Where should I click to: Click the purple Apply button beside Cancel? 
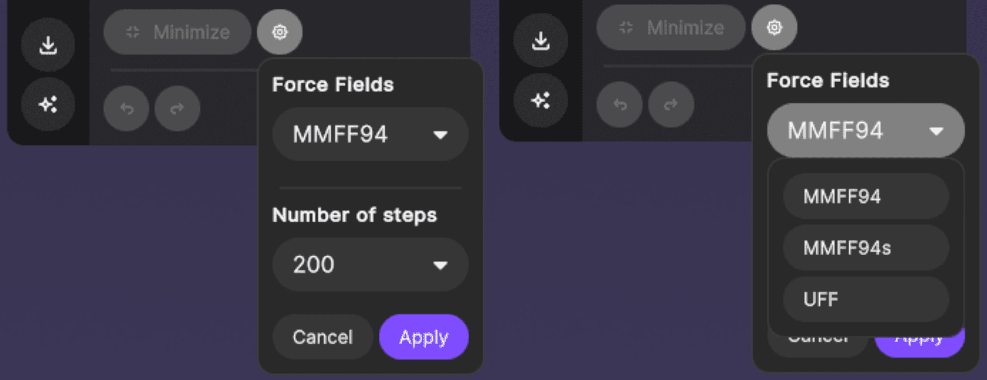coord(423,337)
